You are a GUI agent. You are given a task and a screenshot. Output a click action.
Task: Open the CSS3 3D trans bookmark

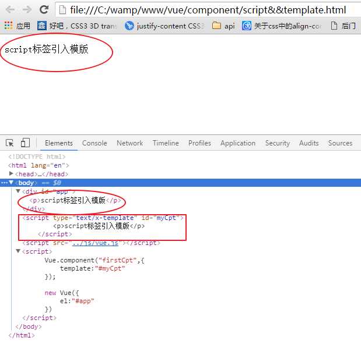[77, 26]
